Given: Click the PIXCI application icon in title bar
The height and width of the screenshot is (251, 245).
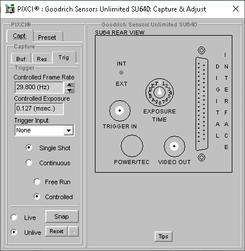Looking at the screenshot, I should click(x=10, y=9).
